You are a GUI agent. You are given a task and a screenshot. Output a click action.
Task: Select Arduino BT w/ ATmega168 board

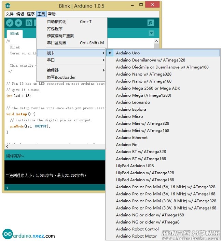pyautogui.click(x=163, y=159)
